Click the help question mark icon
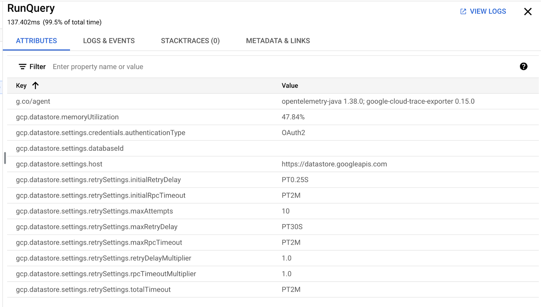 (x=523, y=67)
